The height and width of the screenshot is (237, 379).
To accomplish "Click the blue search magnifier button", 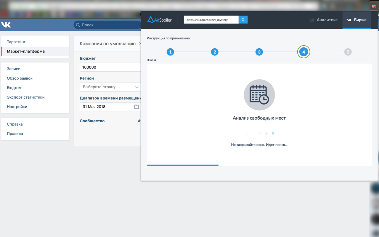I will pyautogui.click(x=243, y=20).
